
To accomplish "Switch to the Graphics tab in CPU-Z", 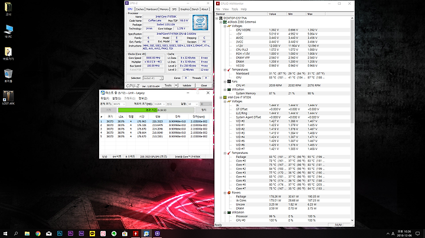I will pos(185,9).
